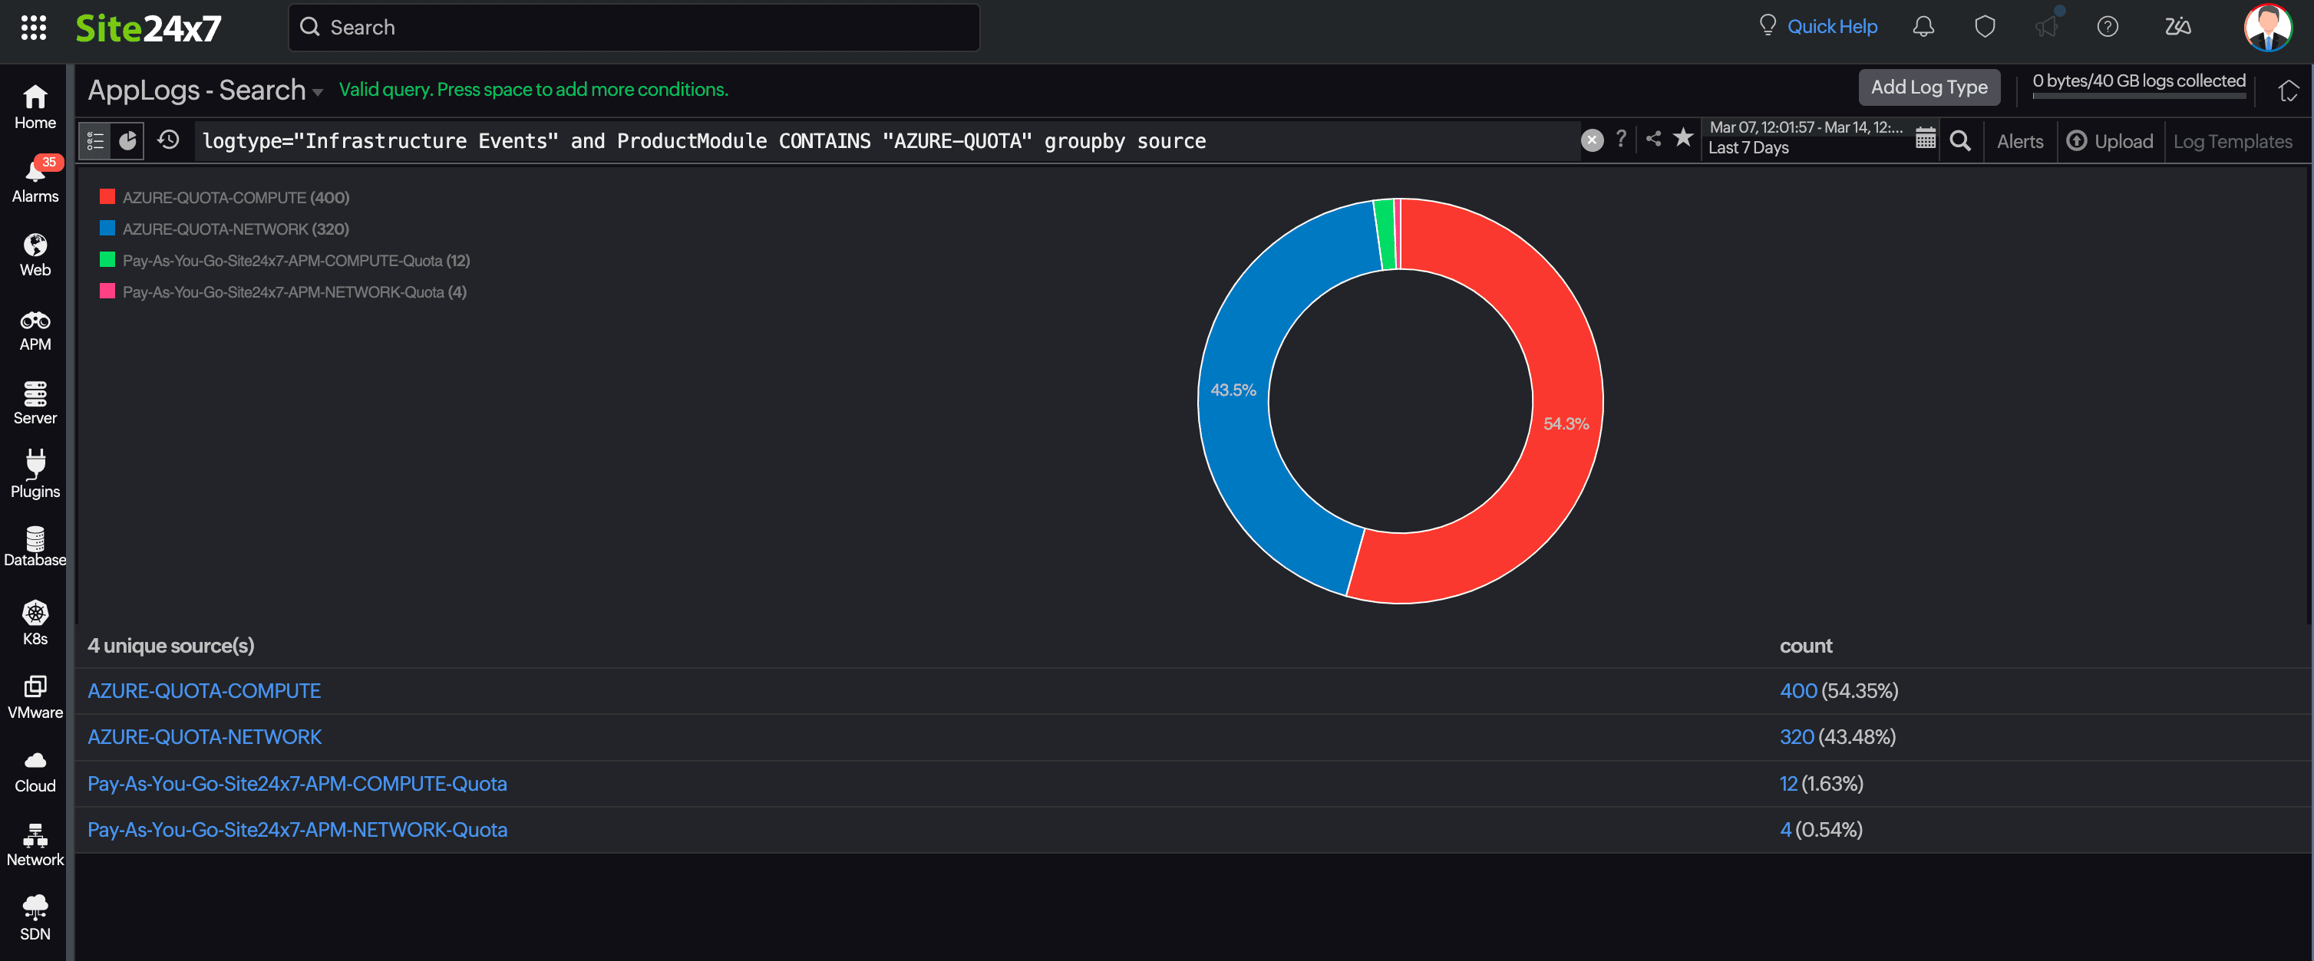The image size is (2314, 961).
Task: Toggle the star to favorite this query
Action: coord(1682,140)
